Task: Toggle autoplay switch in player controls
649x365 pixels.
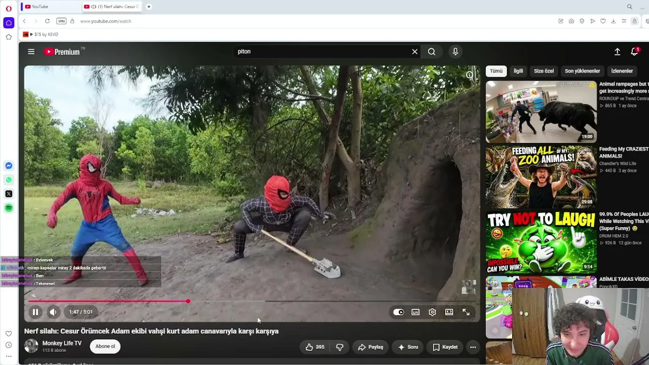Action: [x=399, y=312]
